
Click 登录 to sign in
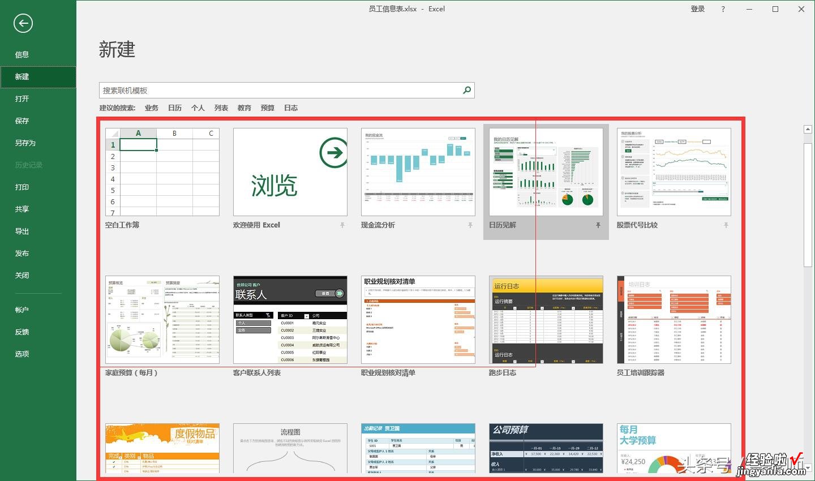[698, 9]
